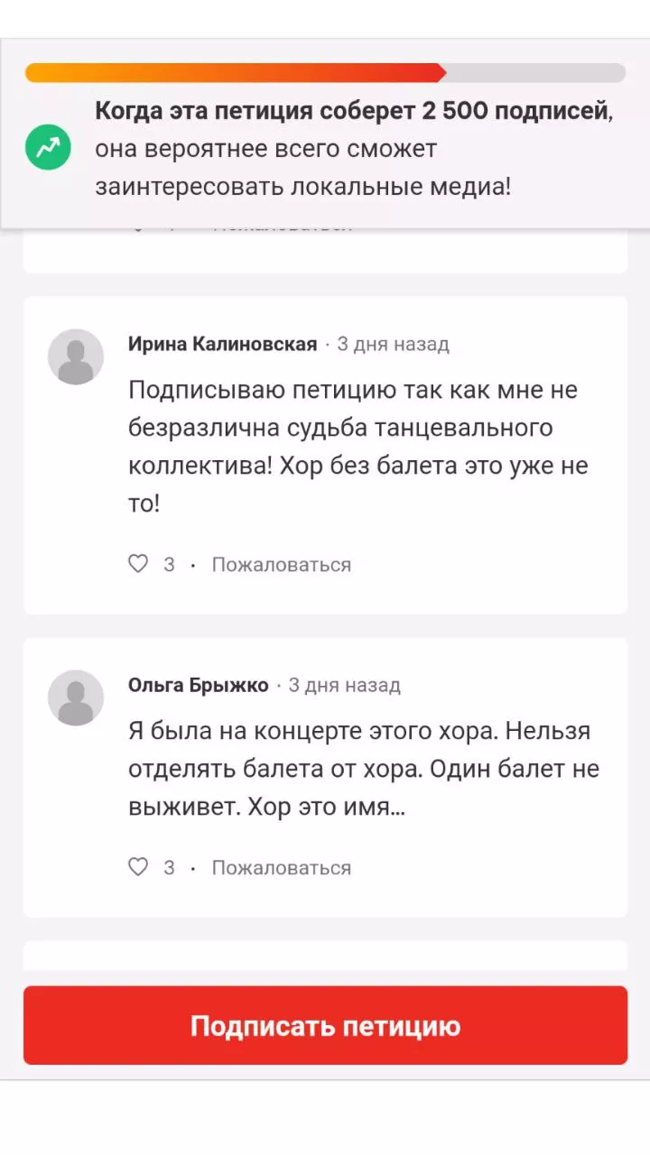Report Ирина Калиновская's comment via Пожаловаться
Screen dimensions: 650x1155
(x=281, y=565)
